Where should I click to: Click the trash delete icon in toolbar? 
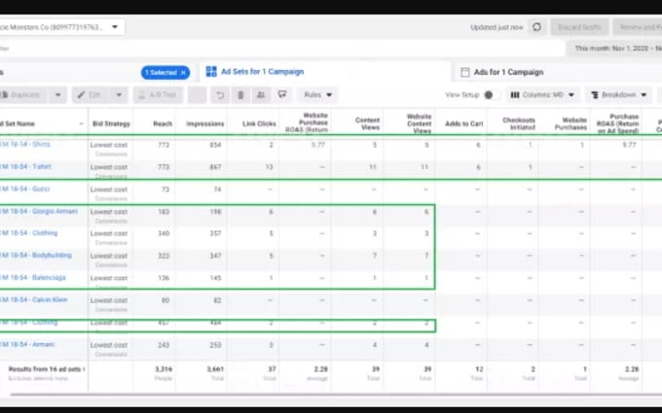click(240, 95)
